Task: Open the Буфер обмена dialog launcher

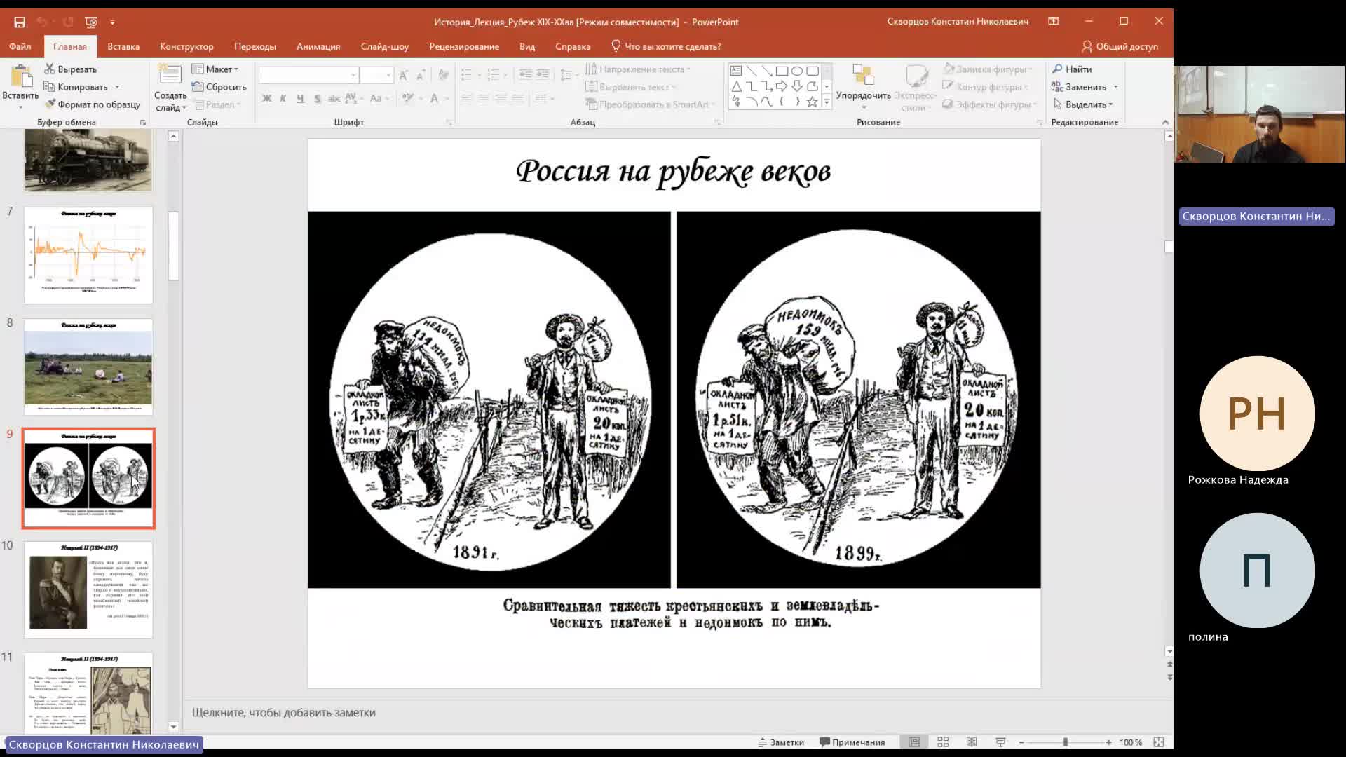Action: pos(143,123)
